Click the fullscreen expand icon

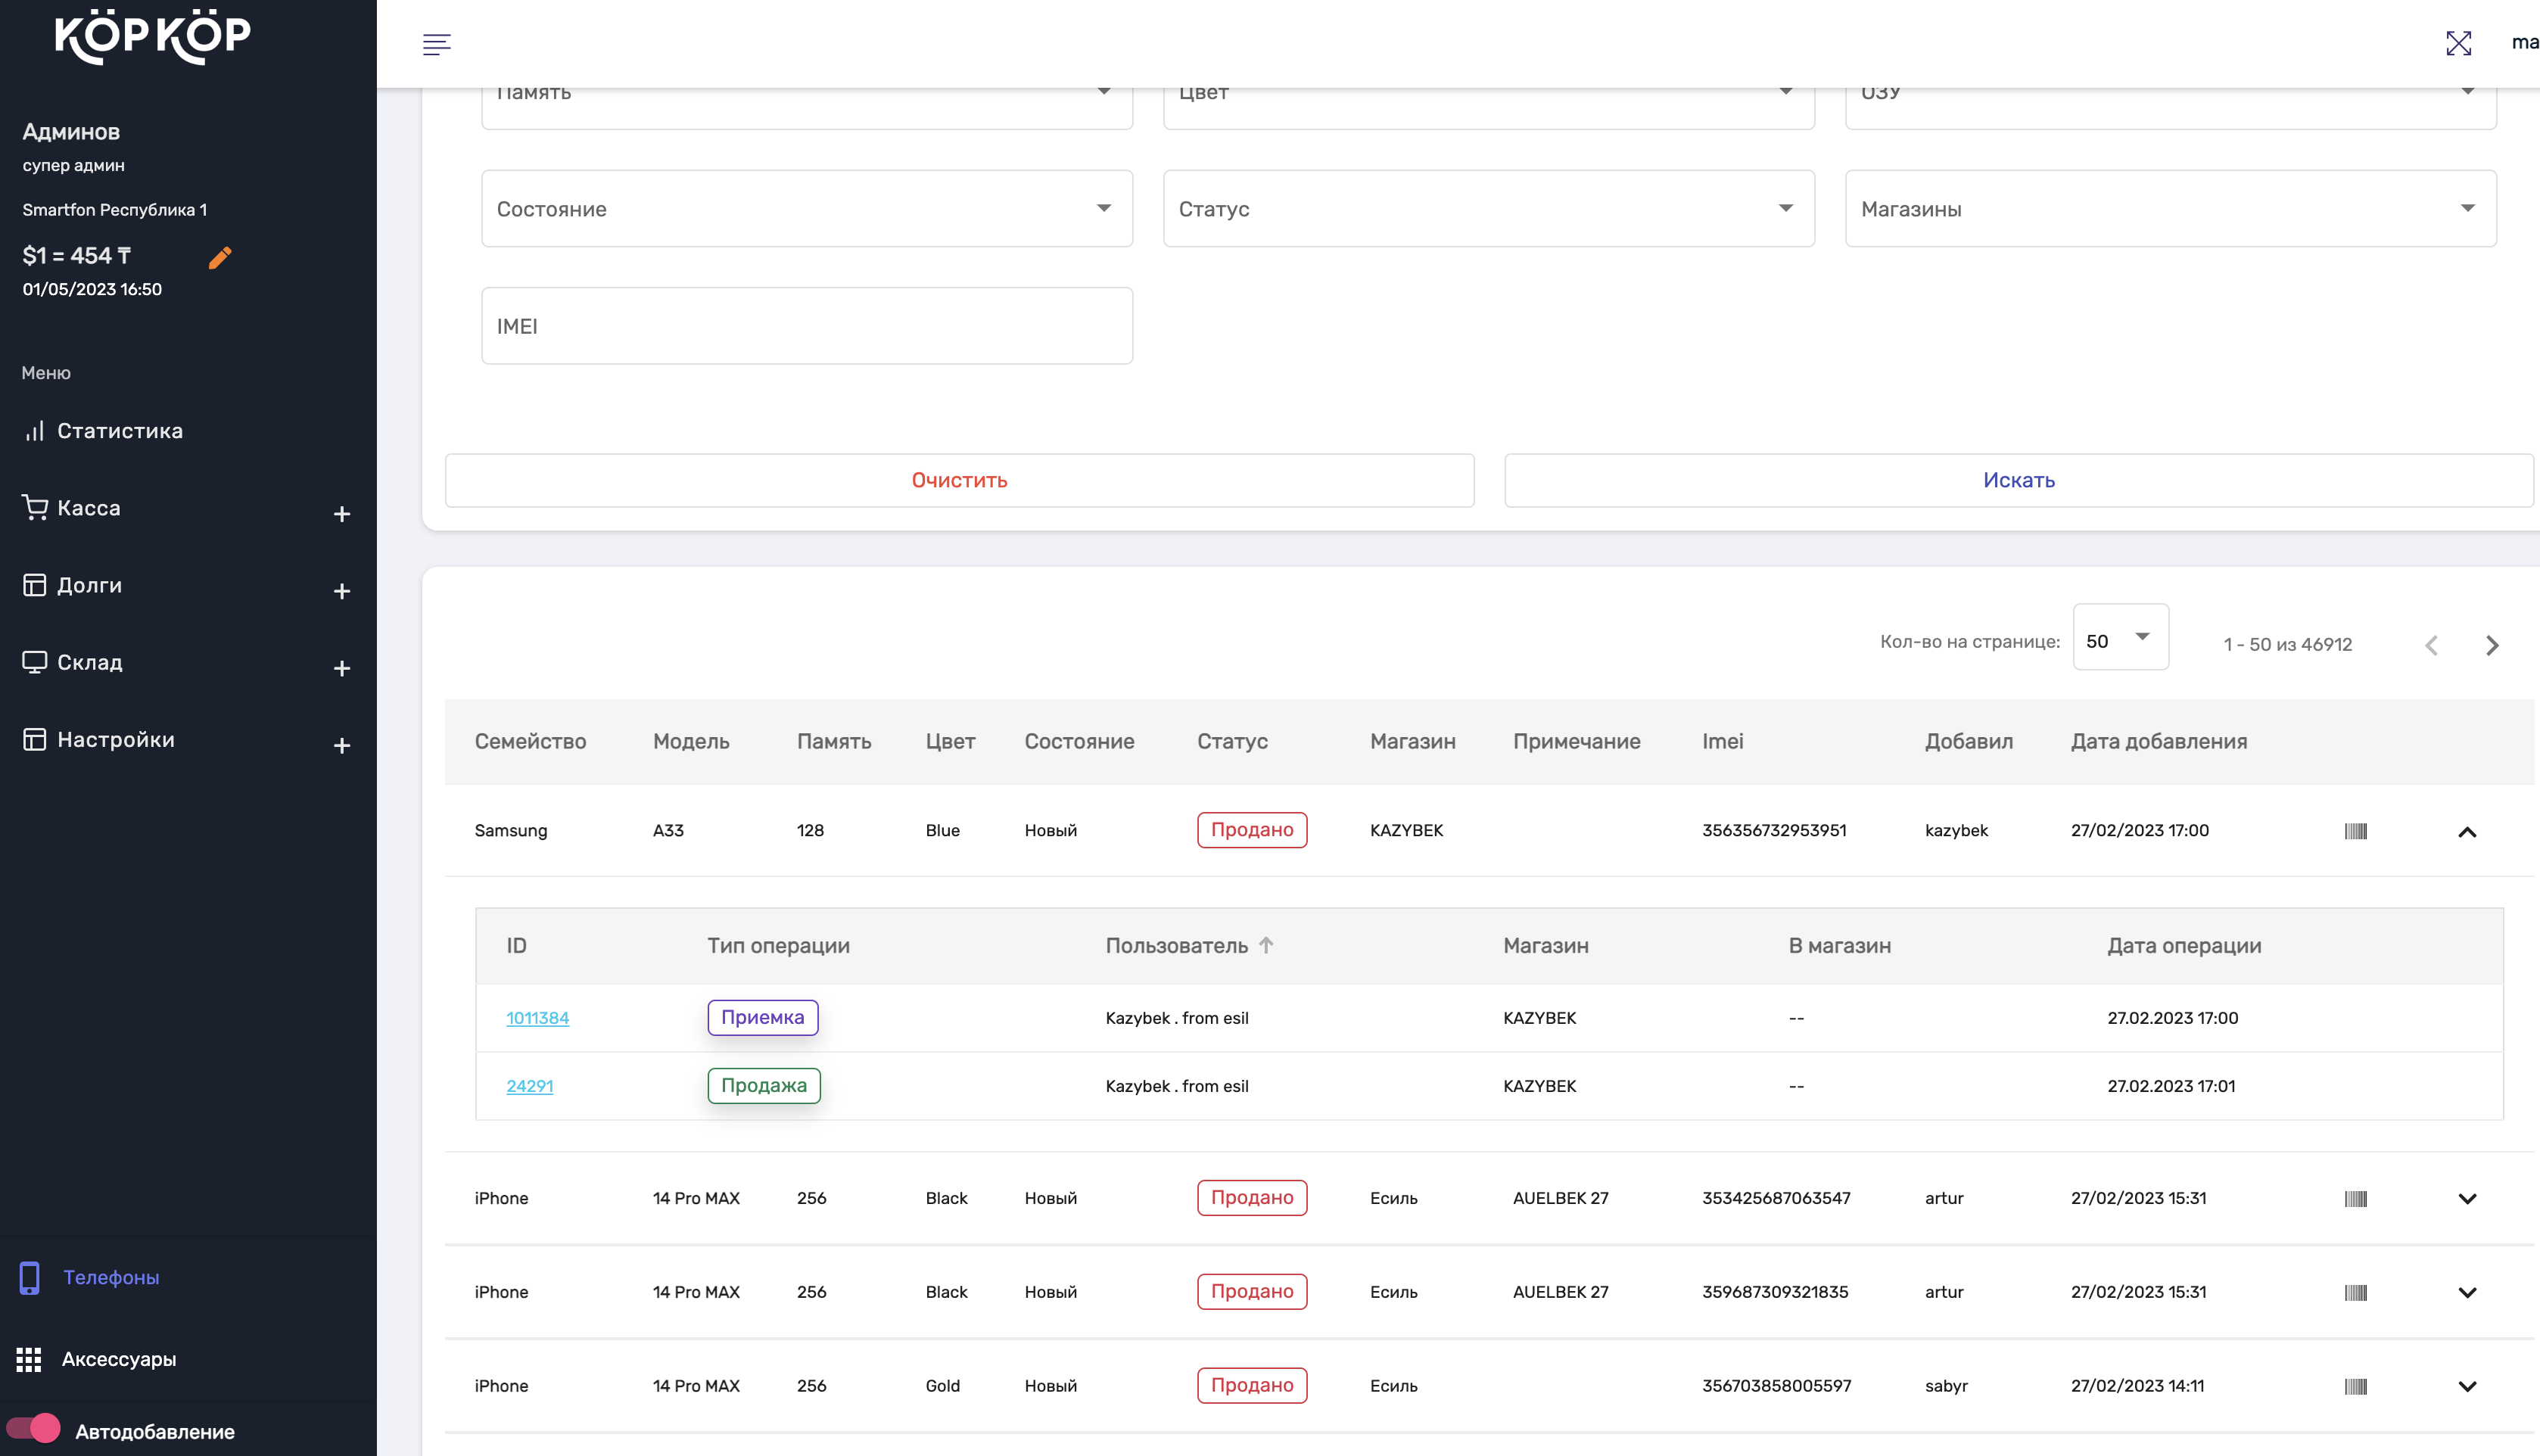pyautogui.click(x=2458, y=43)
